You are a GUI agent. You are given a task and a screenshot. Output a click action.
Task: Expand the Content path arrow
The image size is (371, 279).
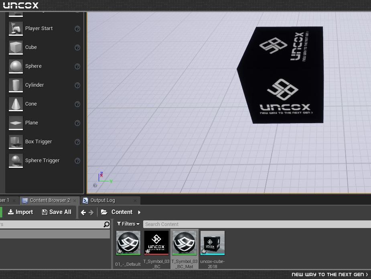point(139,212)
